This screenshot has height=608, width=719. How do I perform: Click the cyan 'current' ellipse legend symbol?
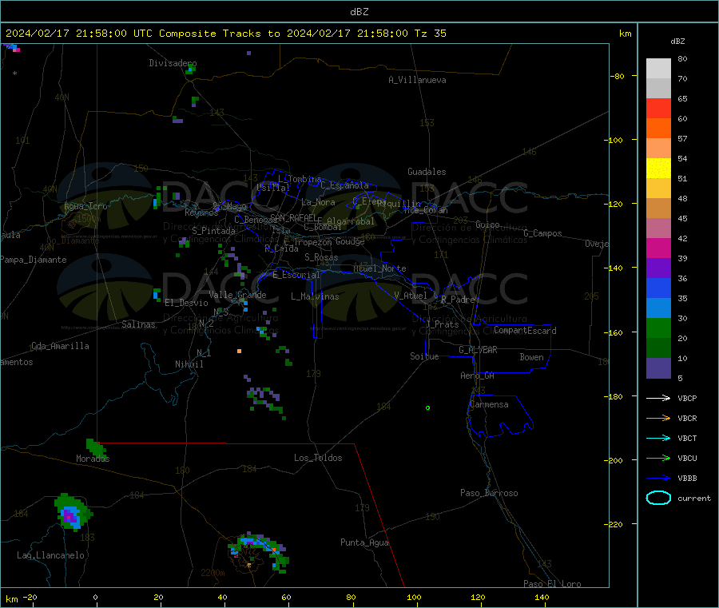coord(658,498)
